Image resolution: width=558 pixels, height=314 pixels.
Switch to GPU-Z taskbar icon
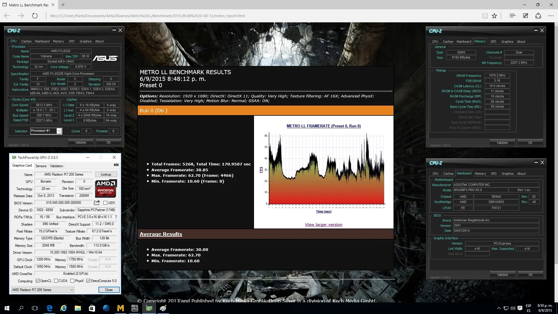tap(149, 308)
